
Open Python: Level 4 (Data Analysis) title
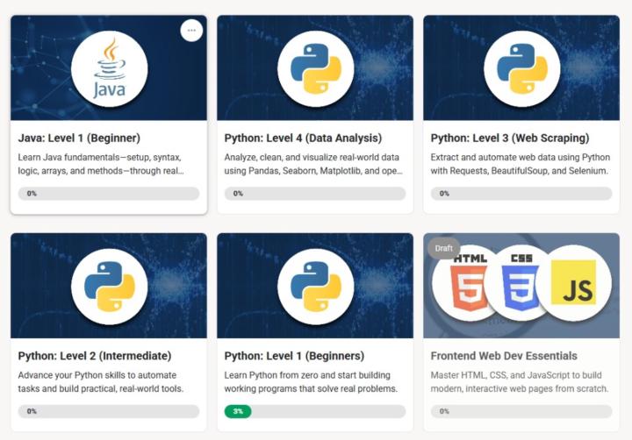pos(303,138)
